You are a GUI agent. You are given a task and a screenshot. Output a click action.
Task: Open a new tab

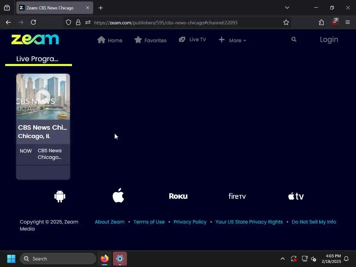(x=100, y=8)
